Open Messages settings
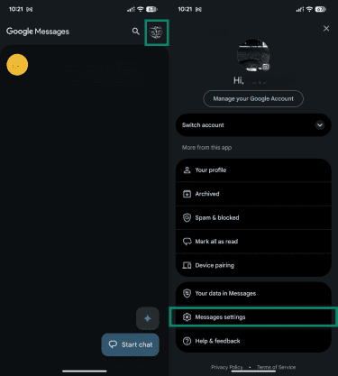The image size is (338, 376). point(253,317)
